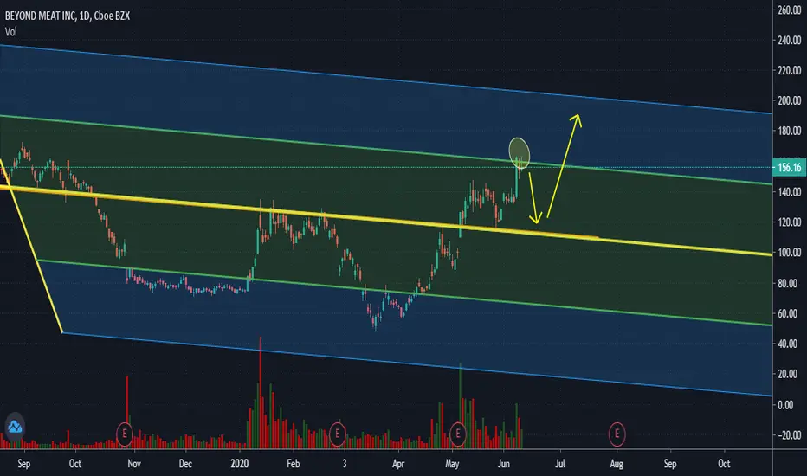
Task: Click the 60.00 price axis label
Action: (x=790, y=314)
